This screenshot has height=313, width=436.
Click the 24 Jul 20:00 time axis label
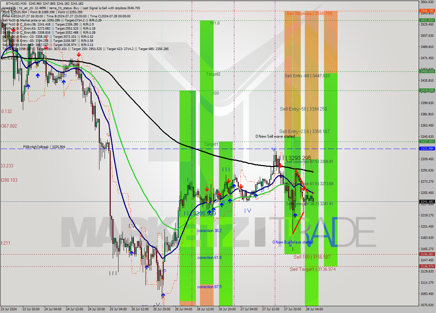(x=97, y=309)
